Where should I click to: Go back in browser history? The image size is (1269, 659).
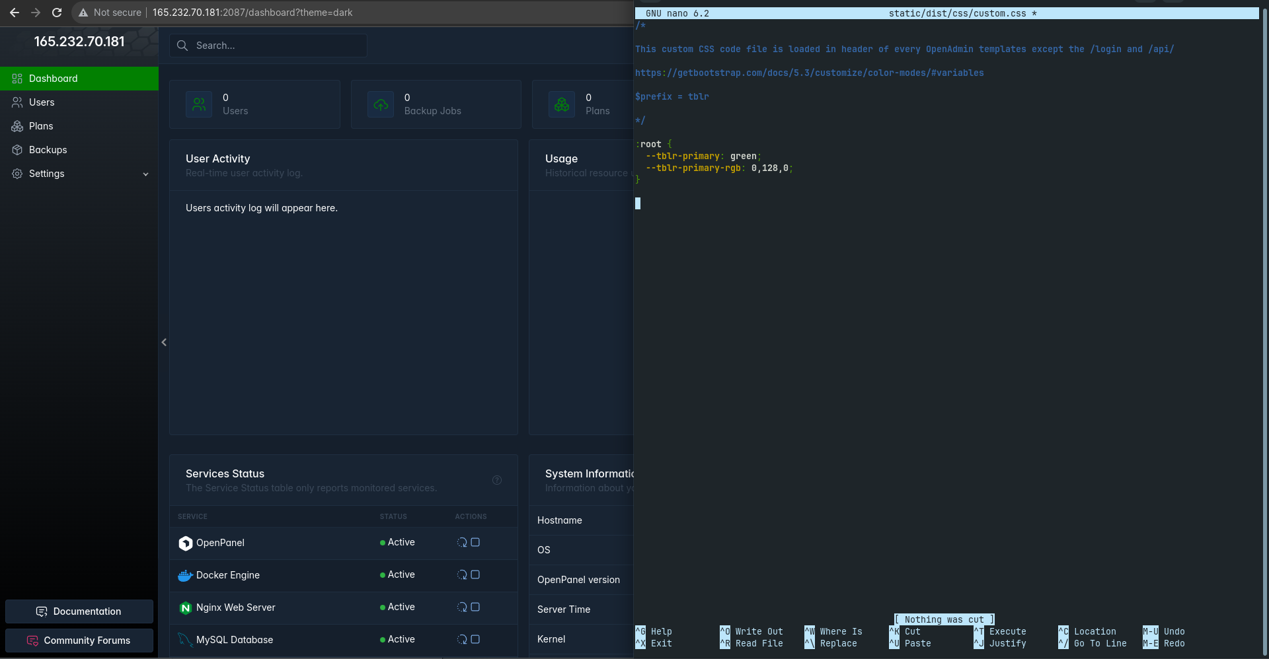coord(15,13)
